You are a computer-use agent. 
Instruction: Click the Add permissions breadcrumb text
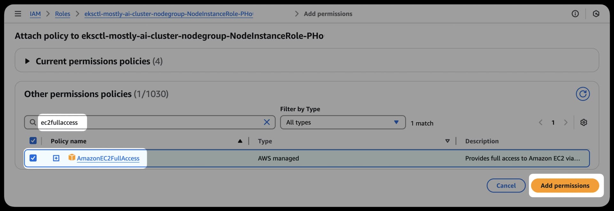click(x=328, y=14)
